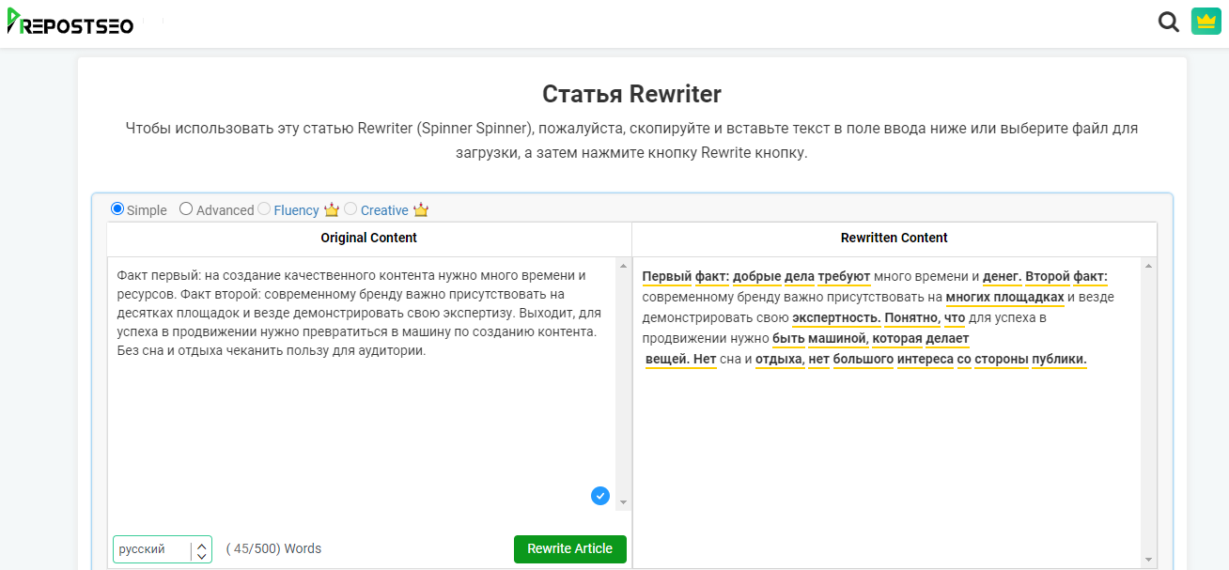Click the Rewritten Content column header
1229x570 pixels.
(894, 238)
